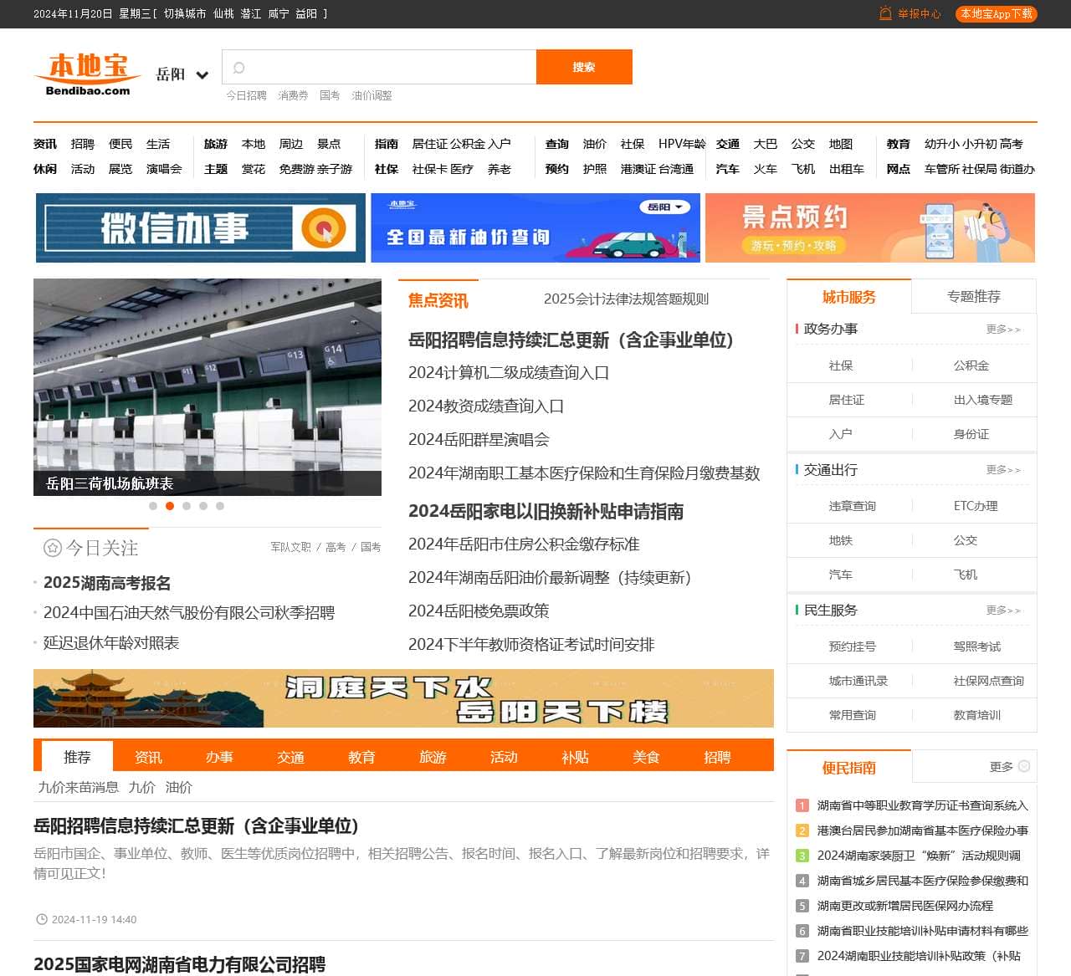Click the orange 搜索 button
This screenshot has height=976, width=1071.
tap(584, 67)
